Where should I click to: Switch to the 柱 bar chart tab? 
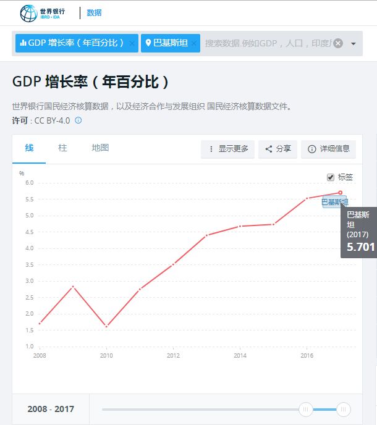click(62, 148)
